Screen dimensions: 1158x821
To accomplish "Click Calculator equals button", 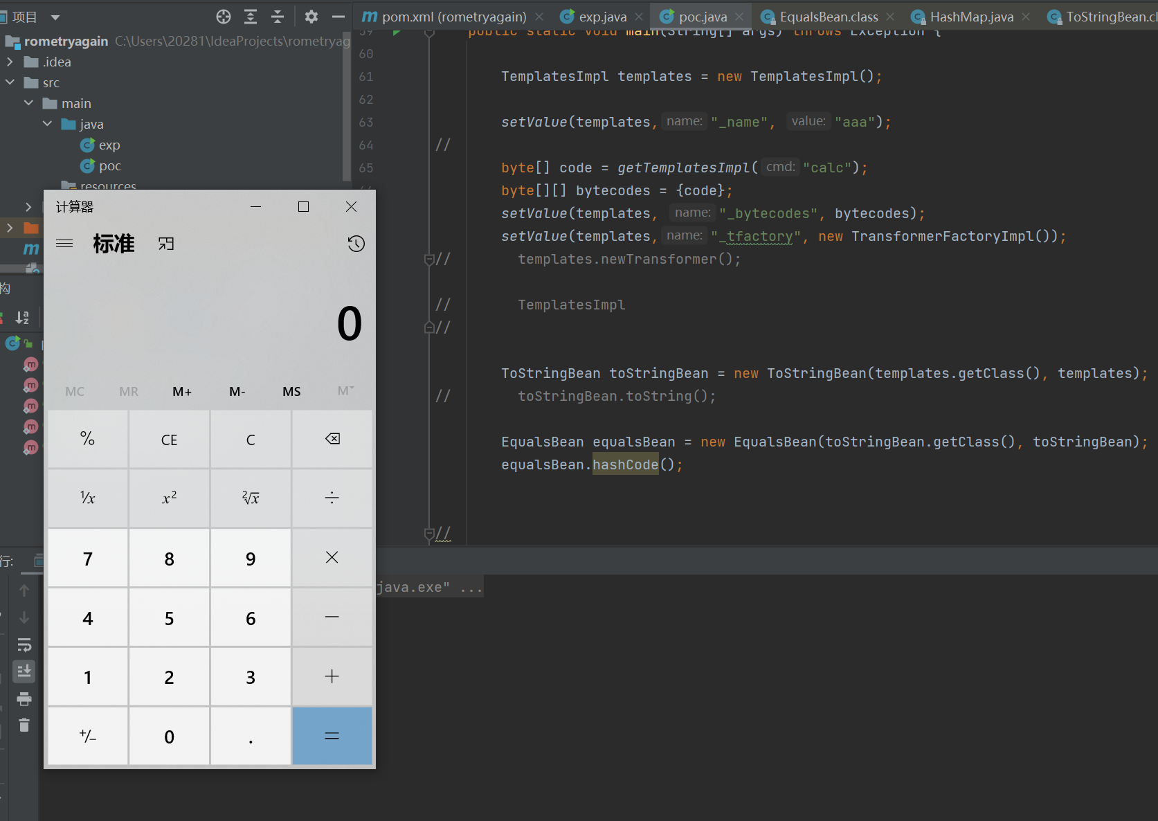I will 332,736.
